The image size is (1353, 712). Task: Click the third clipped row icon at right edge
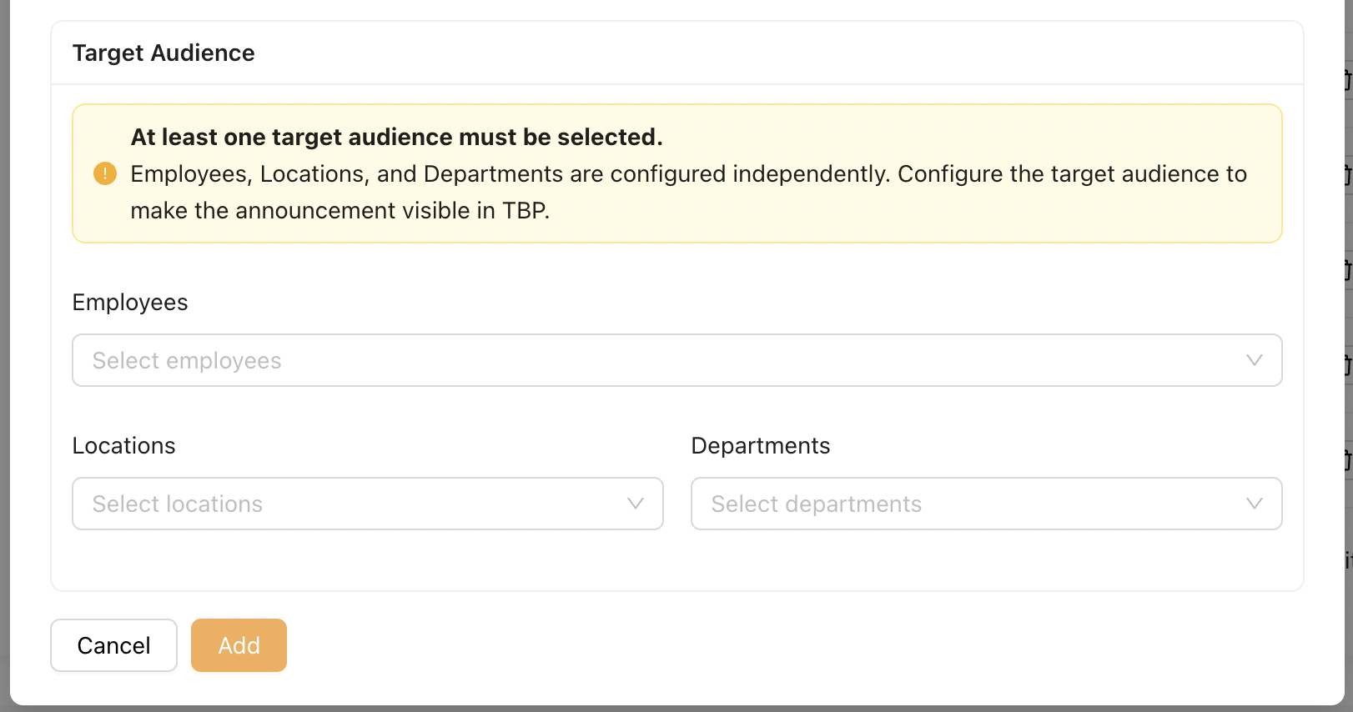[1348, 270]
